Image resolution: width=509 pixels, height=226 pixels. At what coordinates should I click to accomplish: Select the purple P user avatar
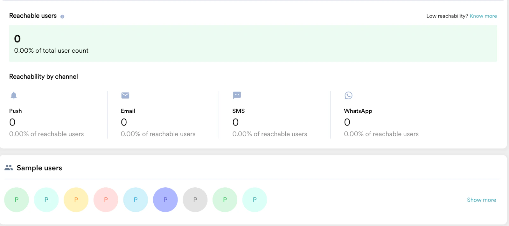pyautogui.click(x=165, y=200)
